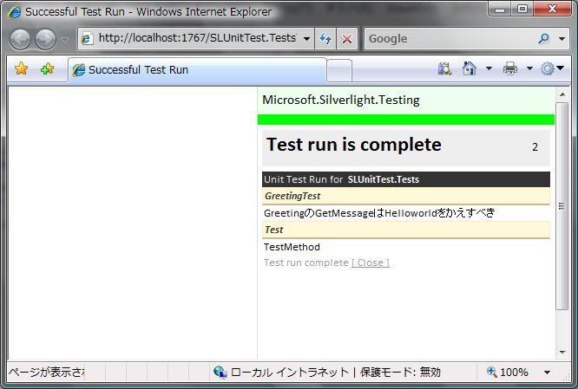Screen dimensions: 578x389
Task: Open a new blank tab
Action: point(339,70)
